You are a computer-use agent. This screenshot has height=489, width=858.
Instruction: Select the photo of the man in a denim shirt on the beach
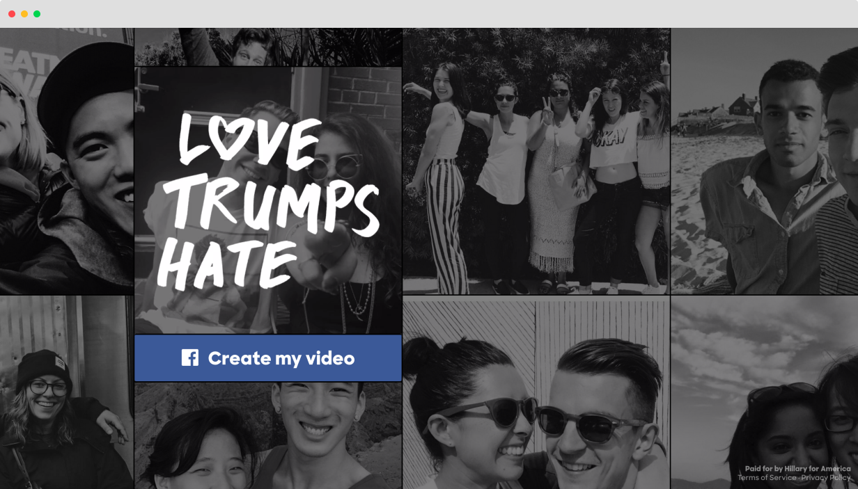point(765,161)
